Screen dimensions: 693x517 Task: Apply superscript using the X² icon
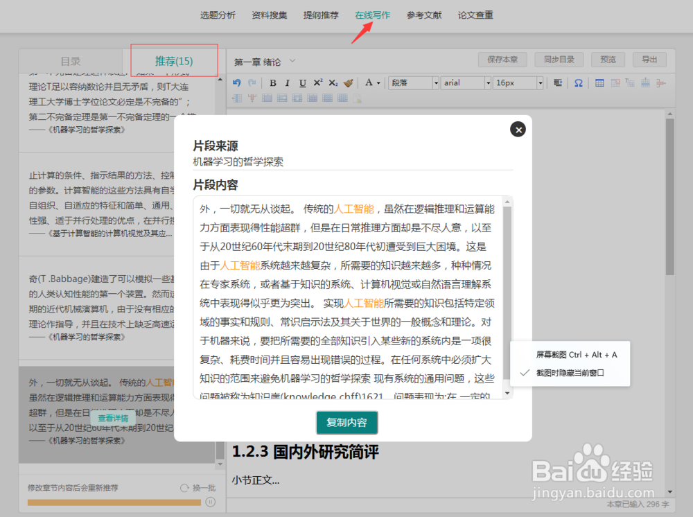317,82
